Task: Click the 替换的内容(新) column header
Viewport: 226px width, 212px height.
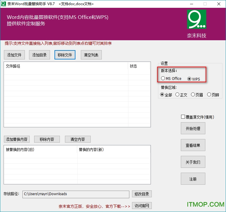Action: (x=114, y=150)
